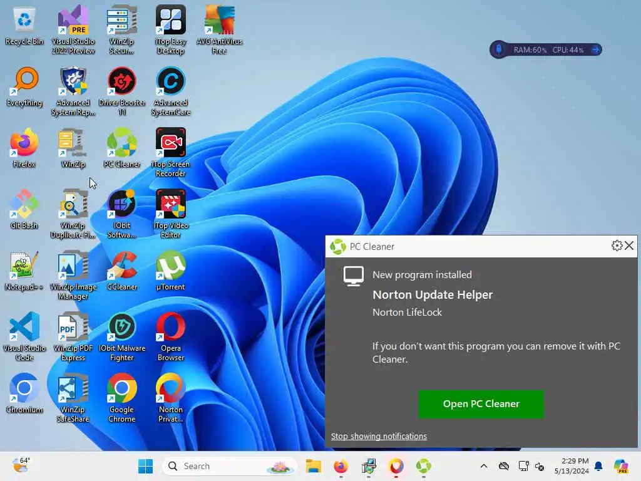Image resolution: width=641 pixels, height=481 pixels.
Task: Select Driver Booster 11 icon
Action: (x=122, y=91)
